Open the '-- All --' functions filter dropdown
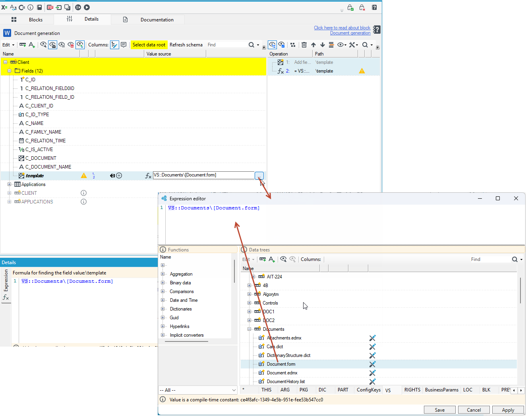Image resolution: width=528 pixels, height=420 pixels. (x=198, y=390)
